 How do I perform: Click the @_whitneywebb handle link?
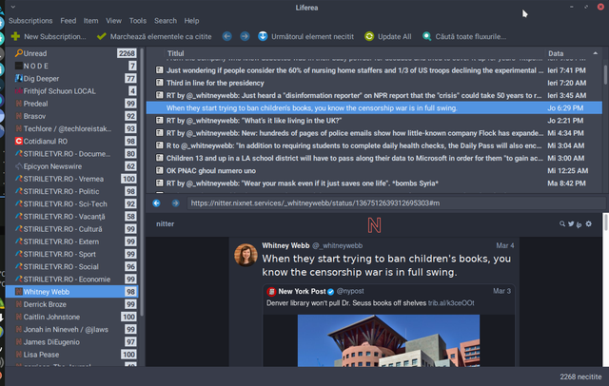[x=338, y=245]
